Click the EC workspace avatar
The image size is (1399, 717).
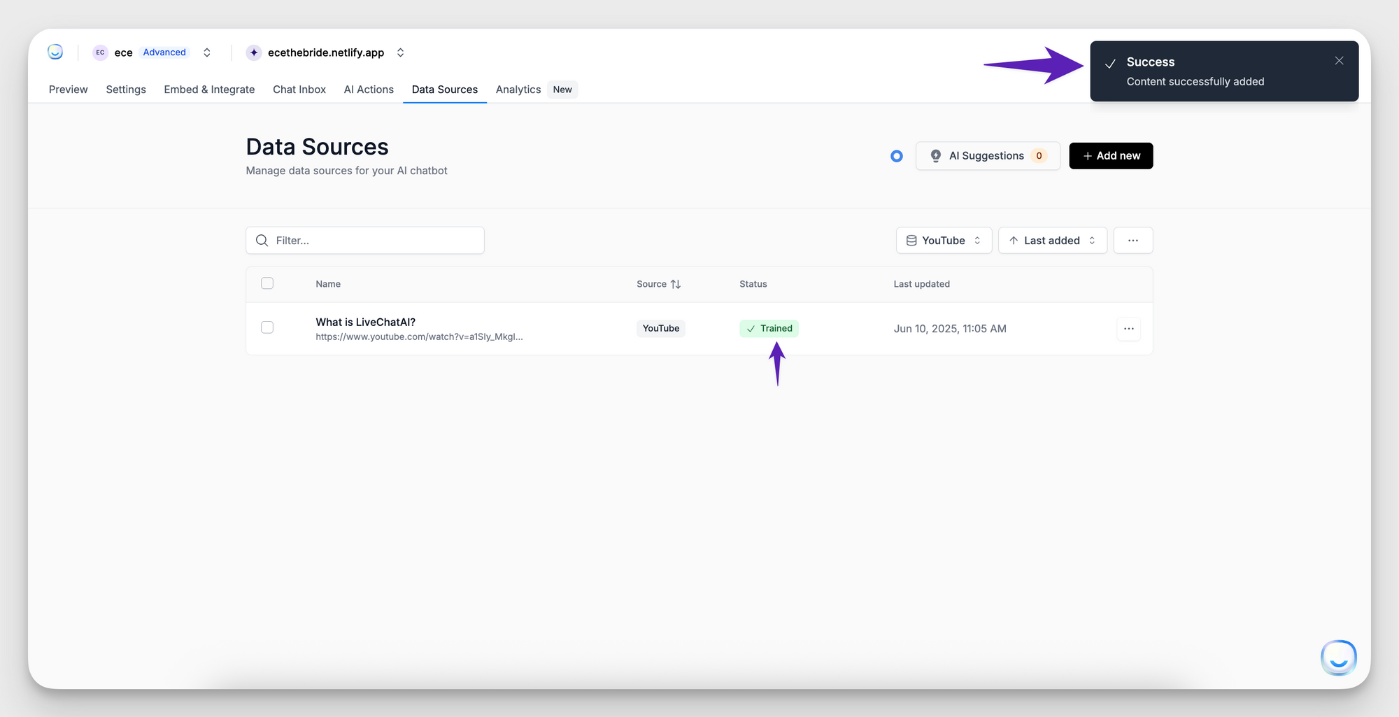(x=100, y=52)
